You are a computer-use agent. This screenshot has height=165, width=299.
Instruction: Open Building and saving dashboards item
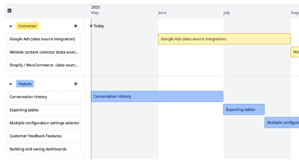(43, 149)
